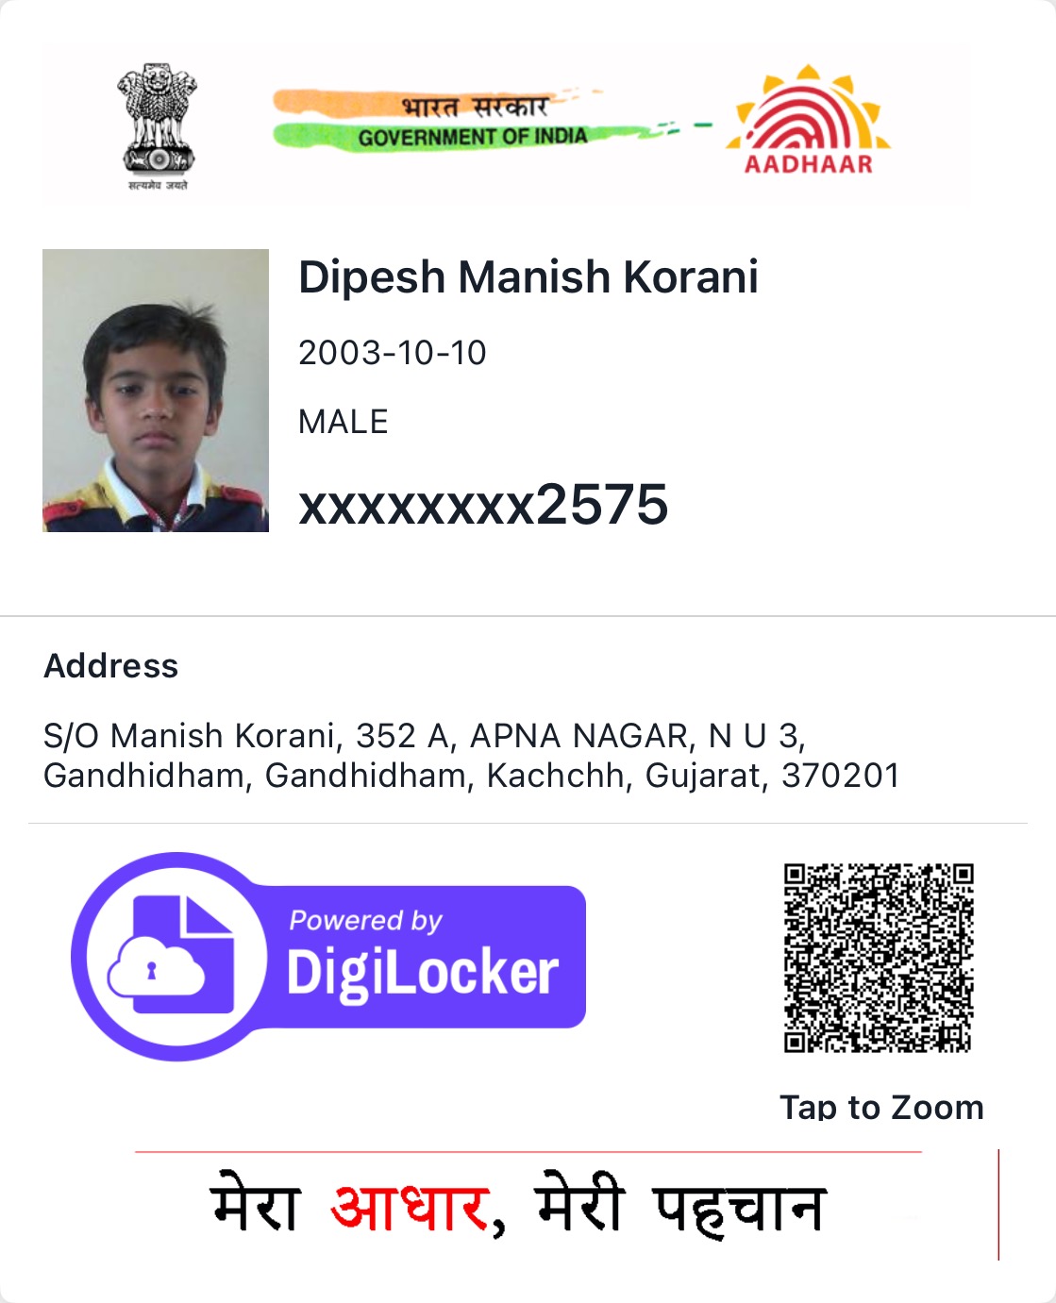
Task: Click the cardholder photo thumbnail
Action: click(156, 391)
